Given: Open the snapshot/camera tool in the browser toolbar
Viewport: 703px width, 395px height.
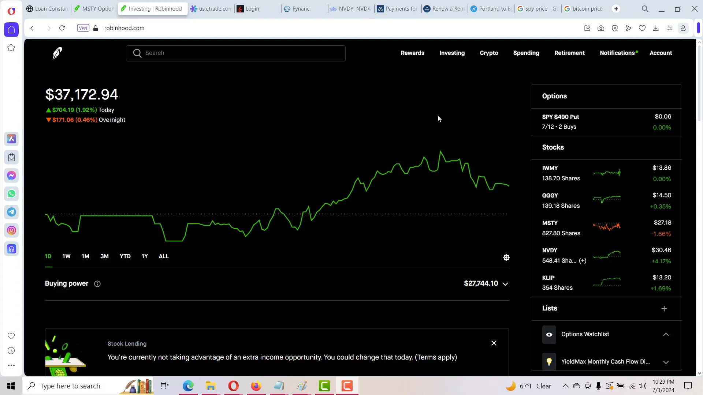Looking at the screenshot, I should 601,28.
